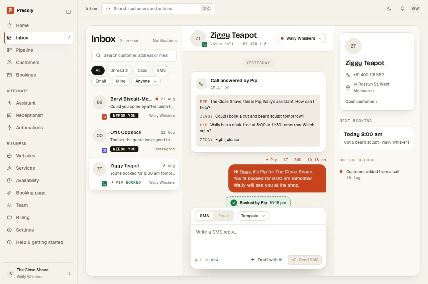
Task: Click the Services wrench icon
Action: click(x=9, y=168)
